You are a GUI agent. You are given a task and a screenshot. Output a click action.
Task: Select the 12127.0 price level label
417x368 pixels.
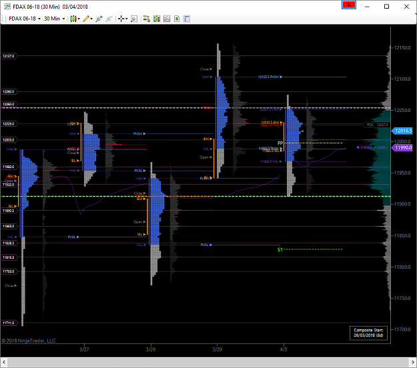pyautogui.click(x=9, y=56)
